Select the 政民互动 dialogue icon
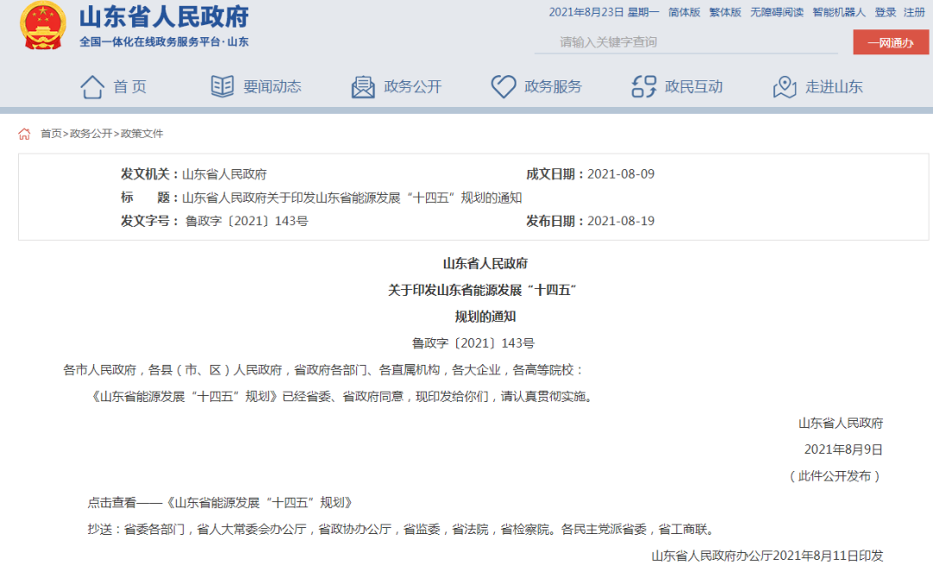933x578 pixels. tap(641, 86)
